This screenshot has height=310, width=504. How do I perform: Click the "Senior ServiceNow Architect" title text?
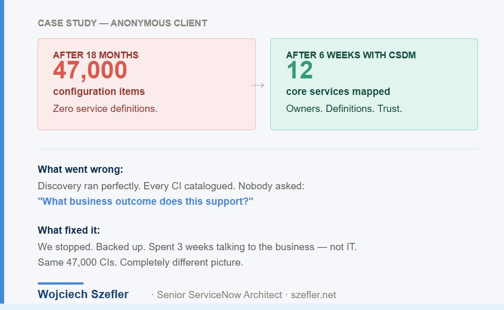(219, 295)
